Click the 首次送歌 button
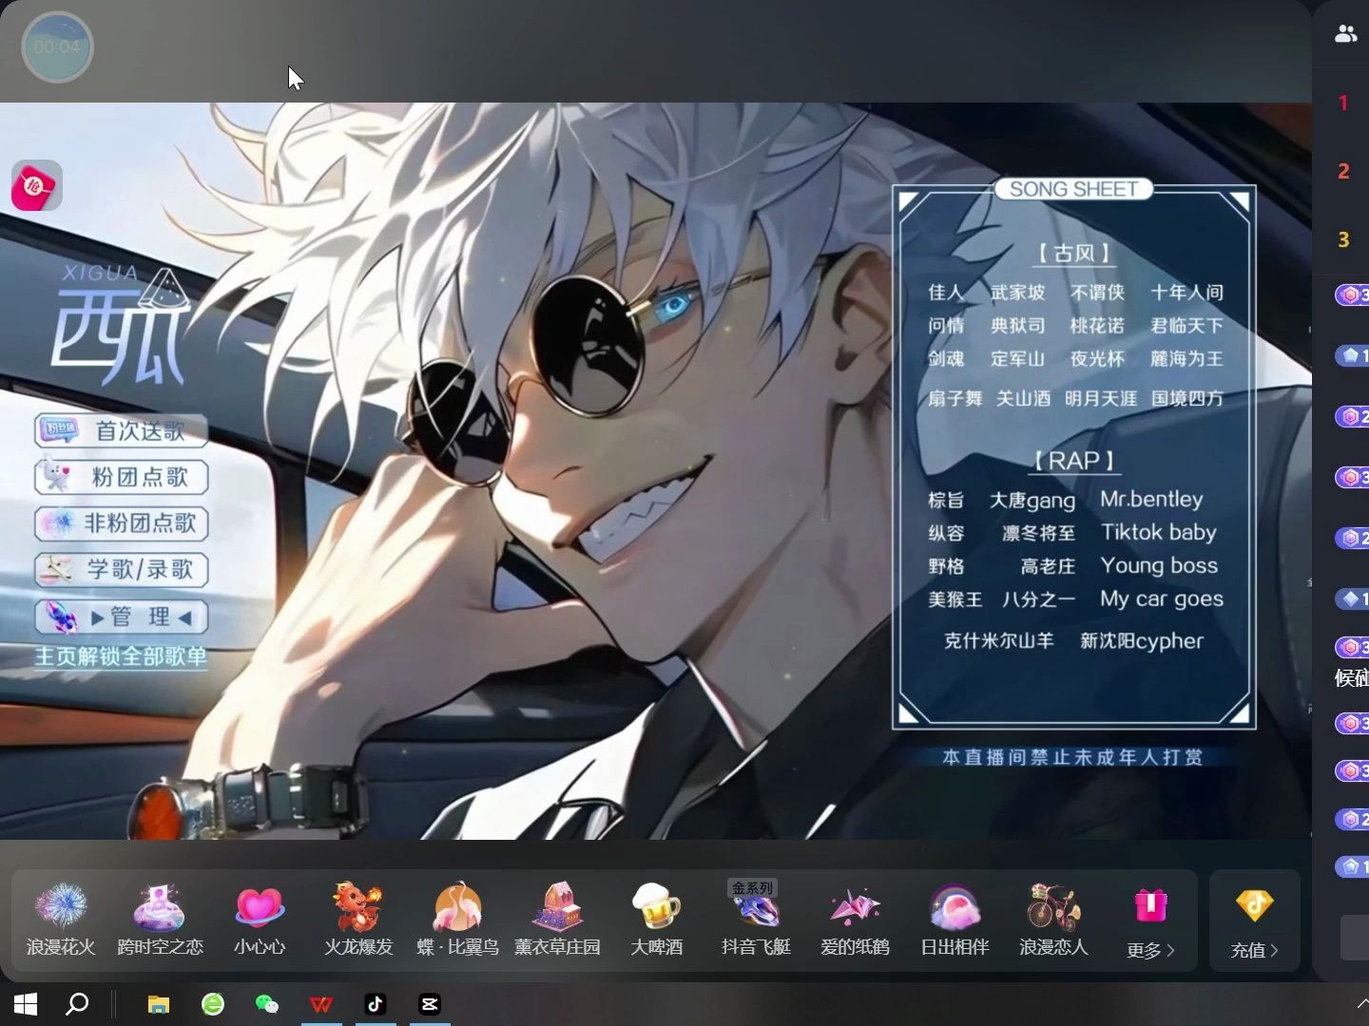The height and width of the screenshot is (1026, 1369). tap(121, 430)
